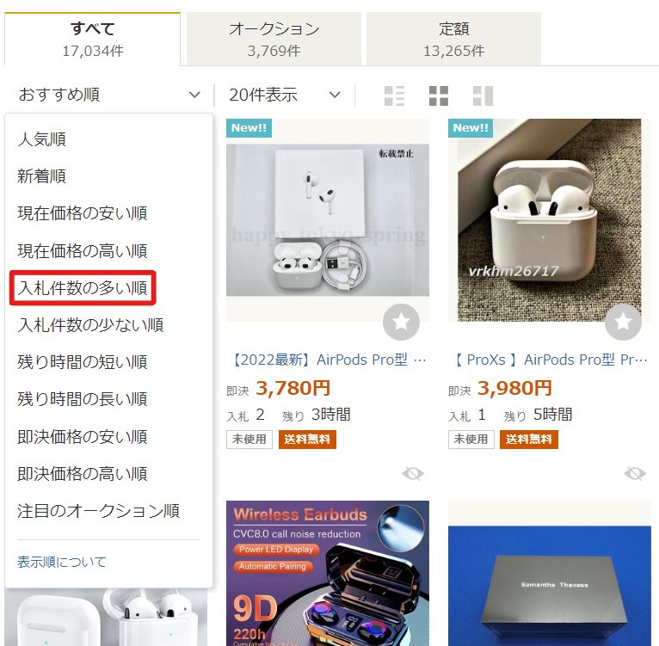Sort by 現在価格の安い順
659x646 pixels.
[83, 213]
